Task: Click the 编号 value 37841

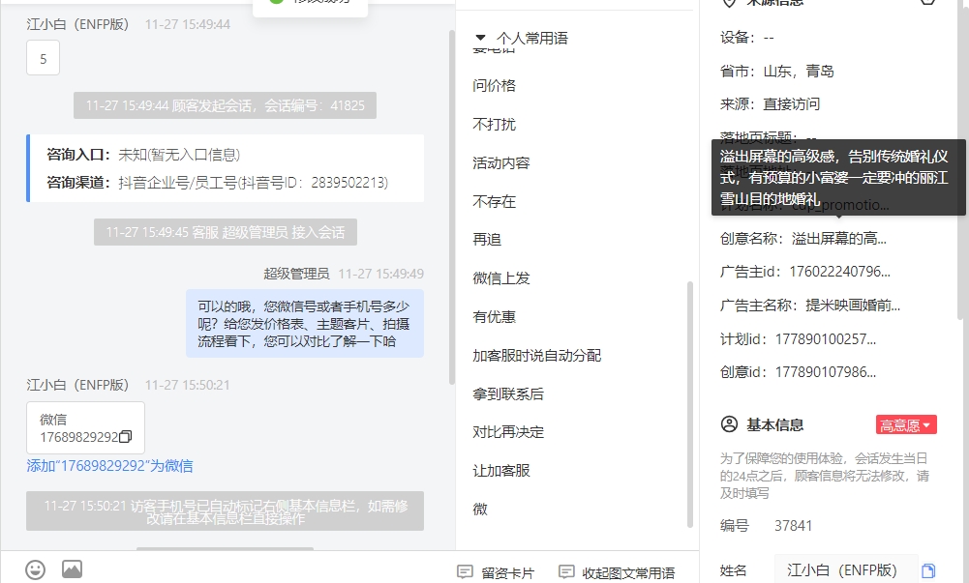Action: point(794,526)
